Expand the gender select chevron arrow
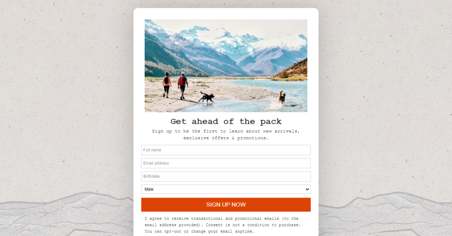This screenshot has height=236, width=452. point(307,190)
